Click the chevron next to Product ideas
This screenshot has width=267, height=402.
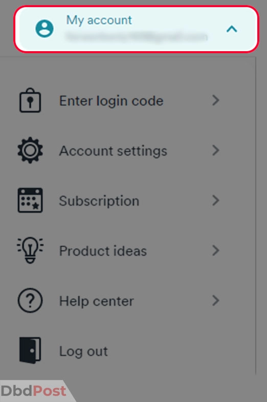(216, 250)
